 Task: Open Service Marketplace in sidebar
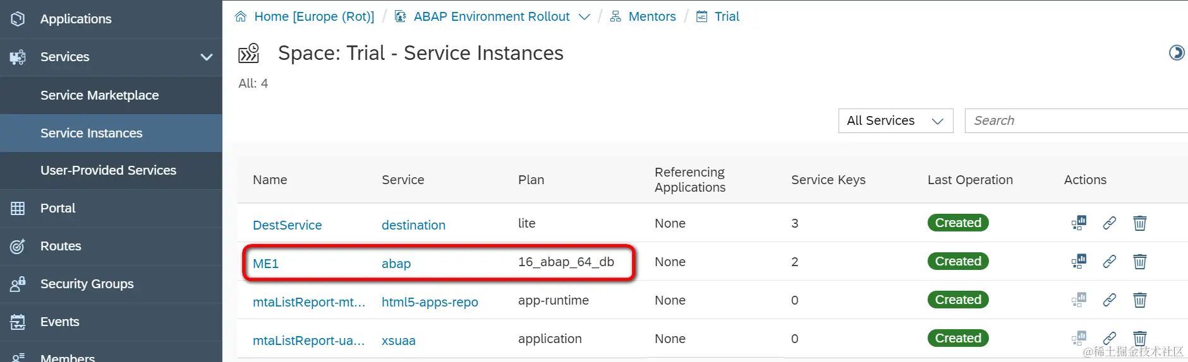tap(99, 95)
